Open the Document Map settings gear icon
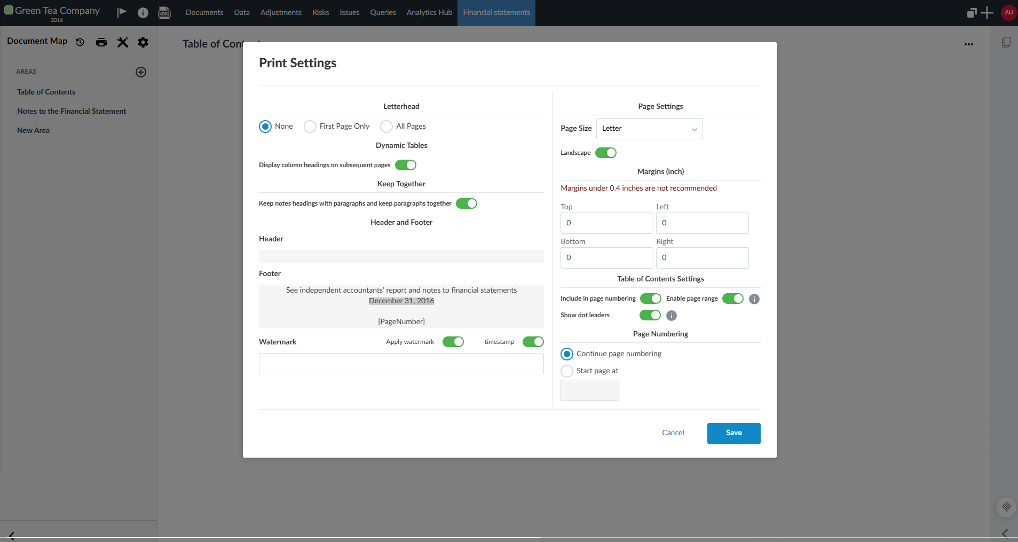Viewport: 1018px width, 542px height. coord(143,42)
